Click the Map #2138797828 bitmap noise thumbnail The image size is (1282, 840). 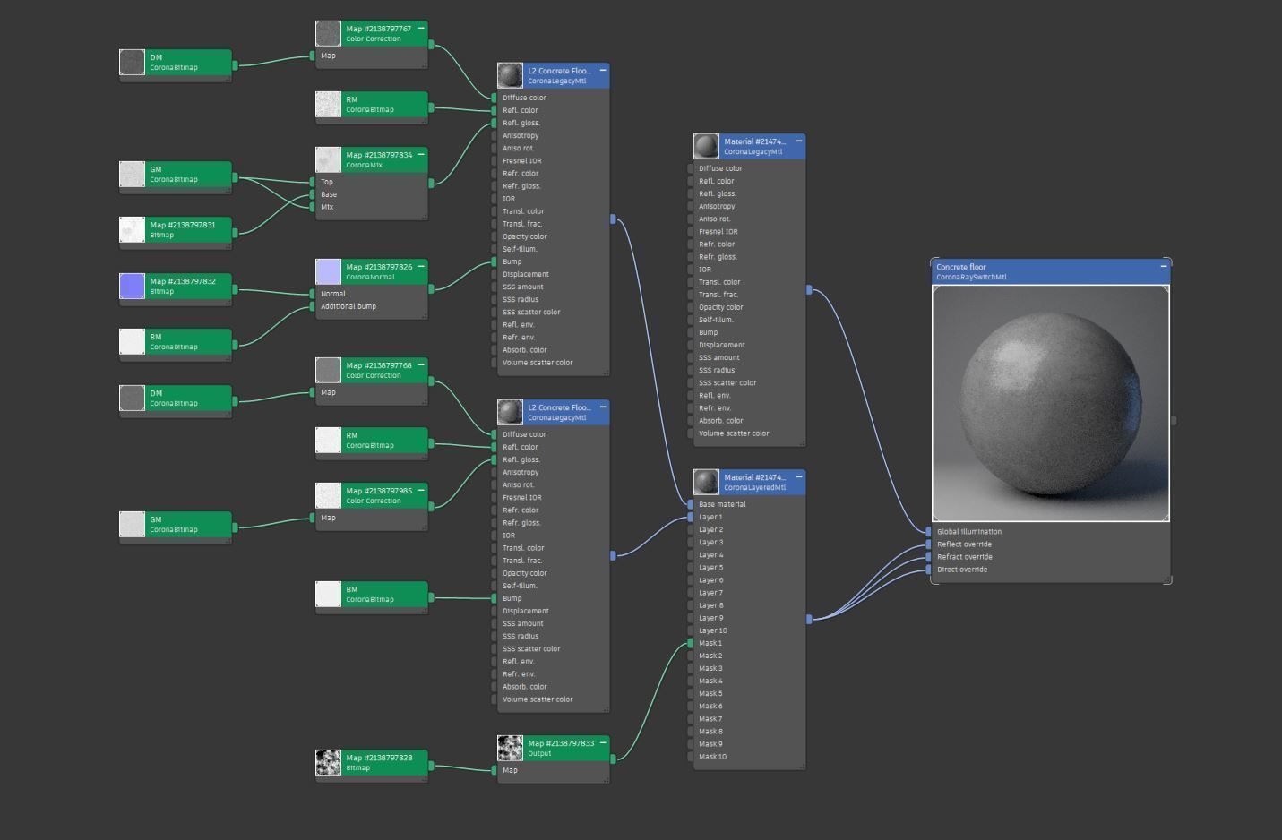[329, 762]
